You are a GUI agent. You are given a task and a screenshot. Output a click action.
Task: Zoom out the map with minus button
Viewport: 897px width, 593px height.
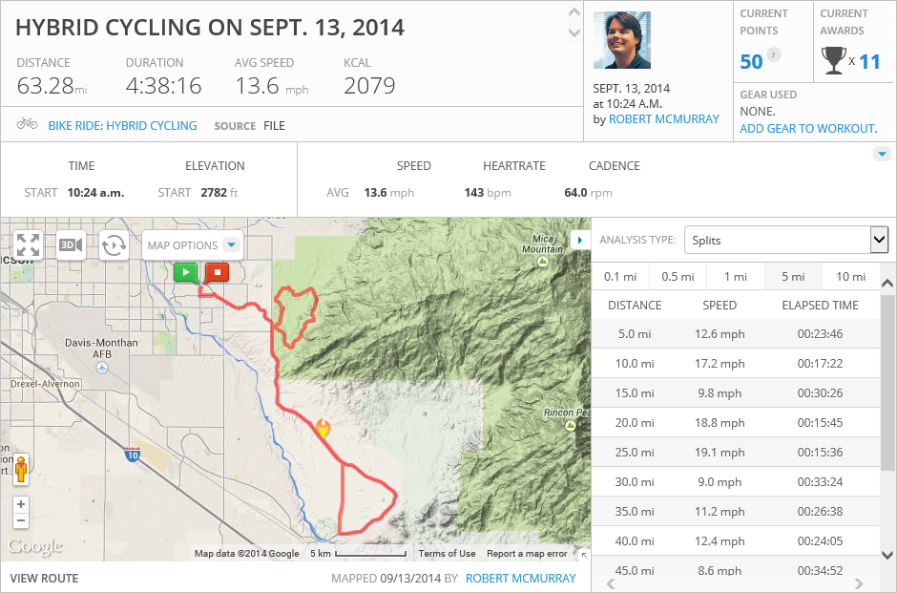21,520
